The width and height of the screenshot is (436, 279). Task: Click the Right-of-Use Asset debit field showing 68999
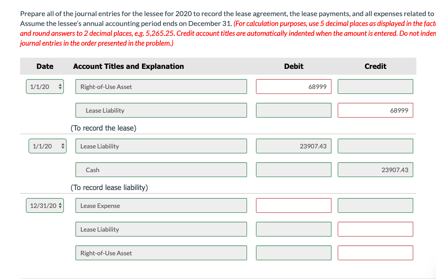(293, 87)
